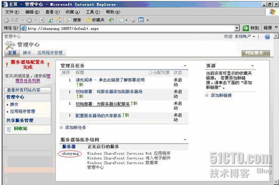Click 添加新任务 link
The width and height of the screenshot is (279, 185).
coord(76,128)
